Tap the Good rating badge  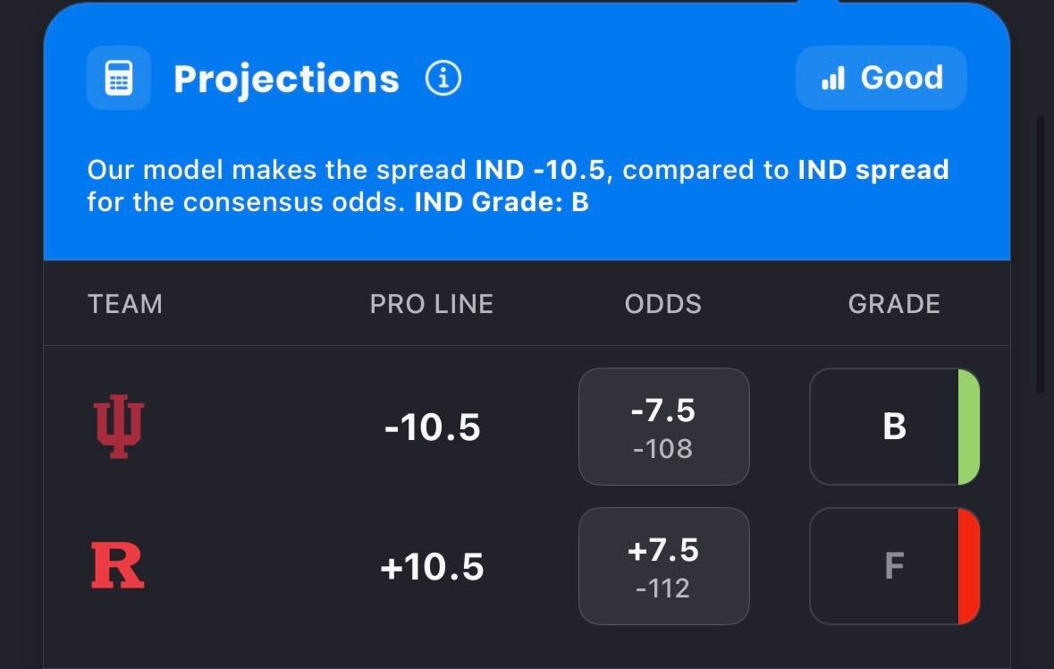[x=881, y=79]
